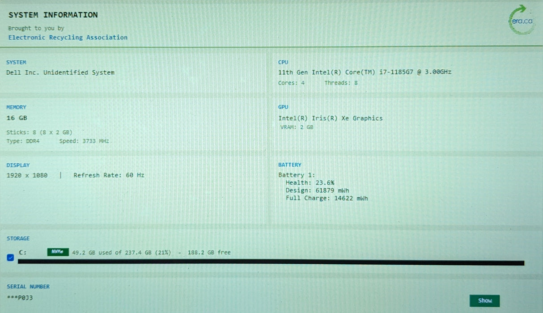The height and width of the screenshot is (313, 543).
Task: Click the Show serial number button
Action: click(484, 300)
